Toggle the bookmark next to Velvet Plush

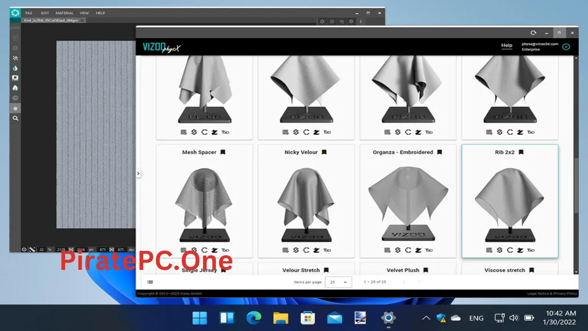coord(426,270)
